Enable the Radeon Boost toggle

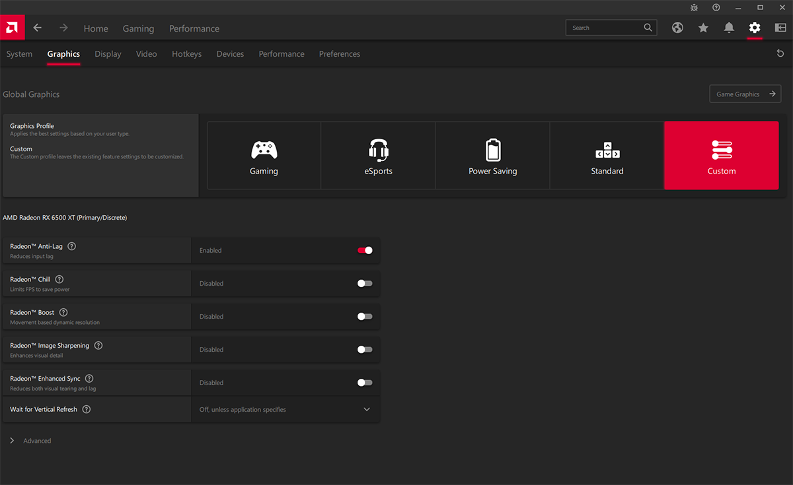point(365,316)
